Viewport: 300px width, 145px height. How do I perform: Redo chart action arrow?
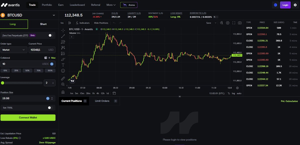tap(120, 23)
